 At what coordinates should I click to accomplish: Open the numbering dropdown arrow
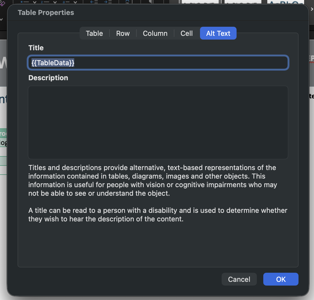(x=55, y=2)
